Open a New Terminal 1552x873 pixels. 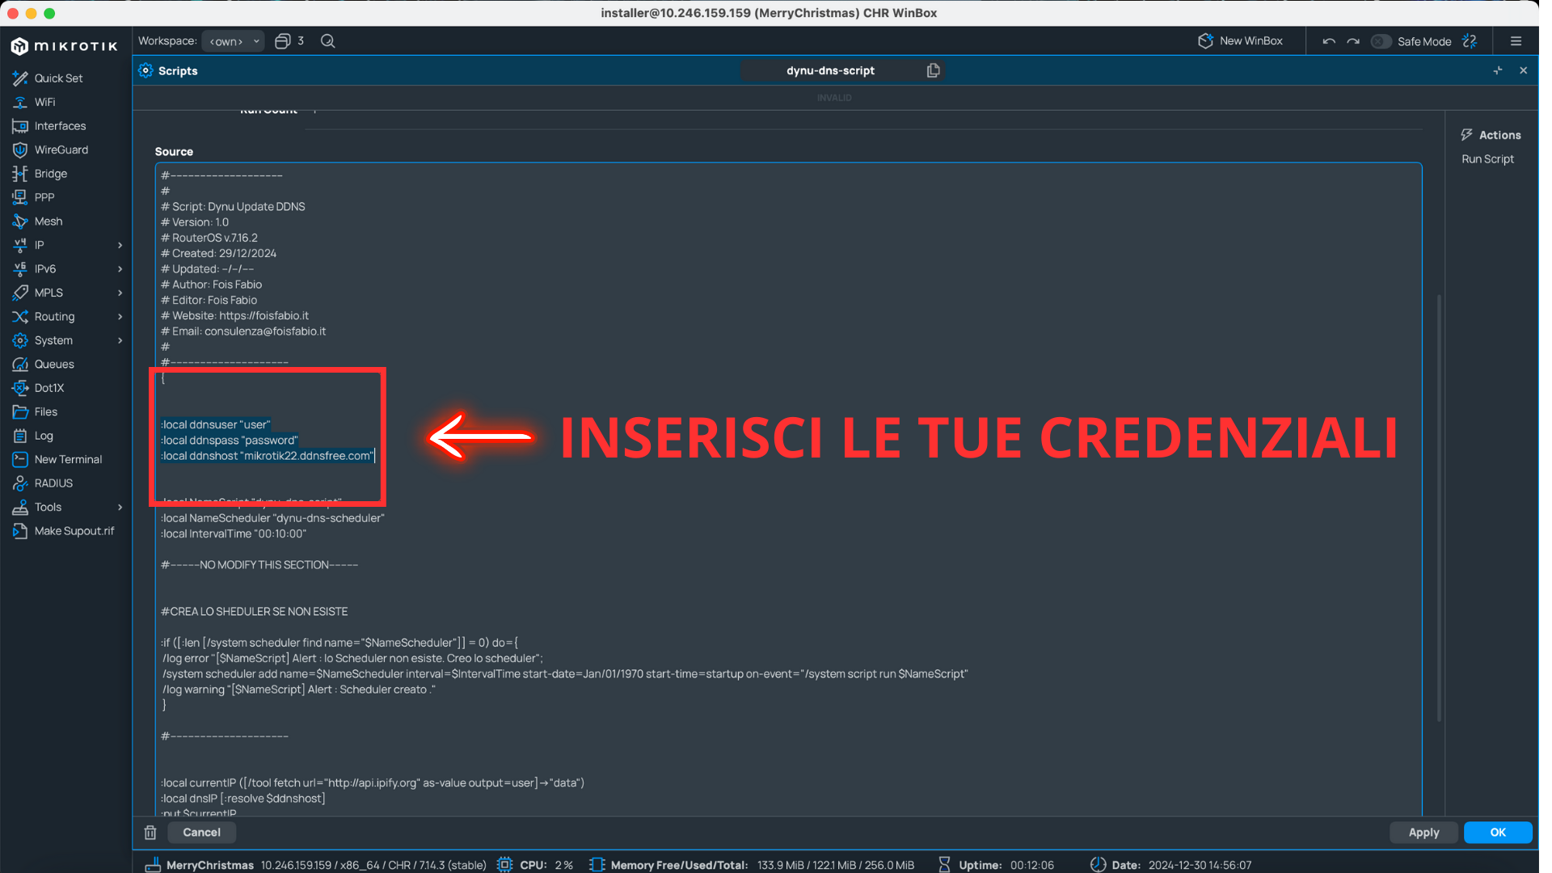point(68,460)
